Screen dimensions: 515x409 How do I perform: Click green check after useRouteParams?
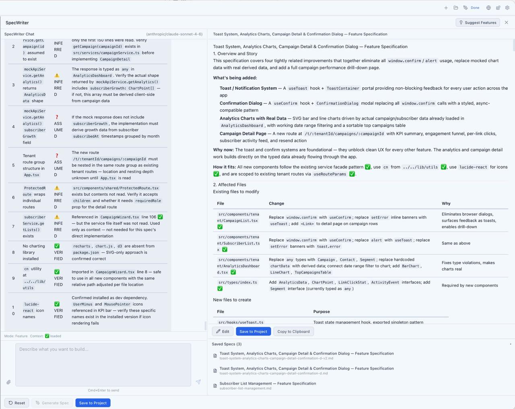352,174
